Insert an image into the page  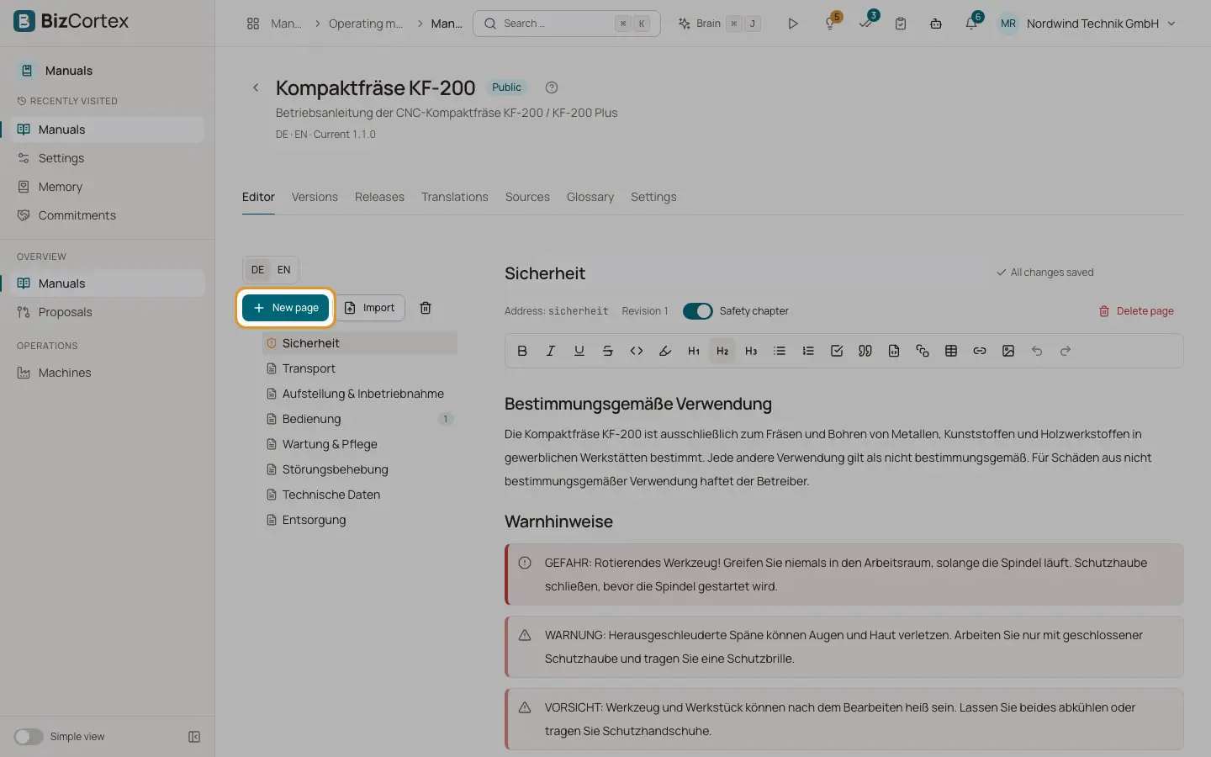pos(1008,351)
